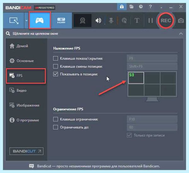Click the Shift+F9 hotkey field
189x173 pixels.
point(152,66)
